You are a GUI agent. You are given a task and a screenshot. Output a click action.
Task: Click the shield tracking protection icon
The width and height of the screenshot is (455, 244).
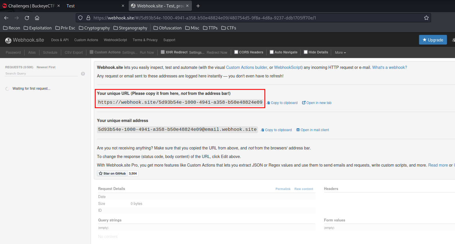(80, 18)
